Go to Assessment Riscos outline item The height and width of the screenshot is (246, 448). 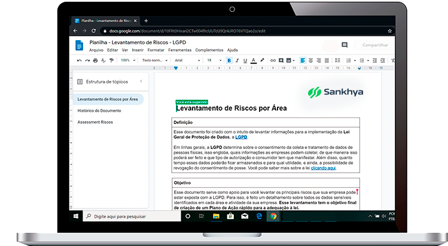point(95,122)
